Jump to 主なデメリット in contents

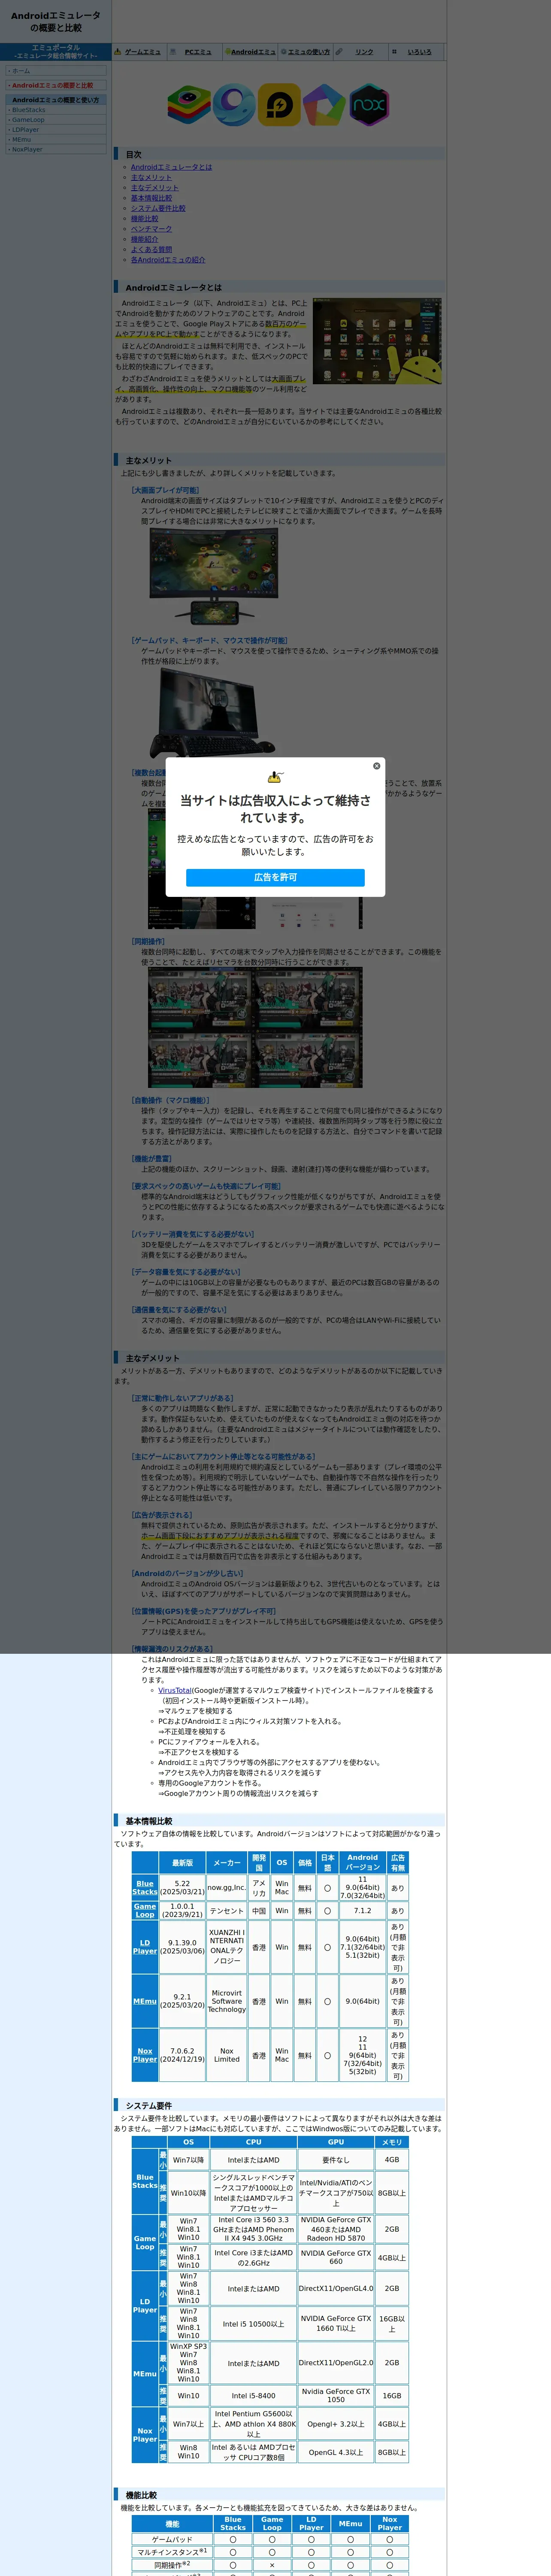tap(155, 188)
